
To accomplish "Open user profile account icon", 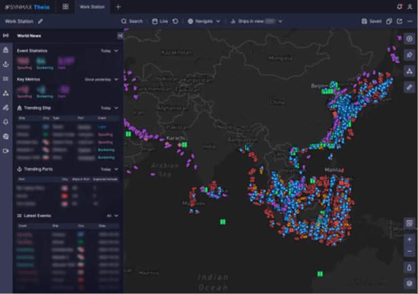I will tap(409, 7).
